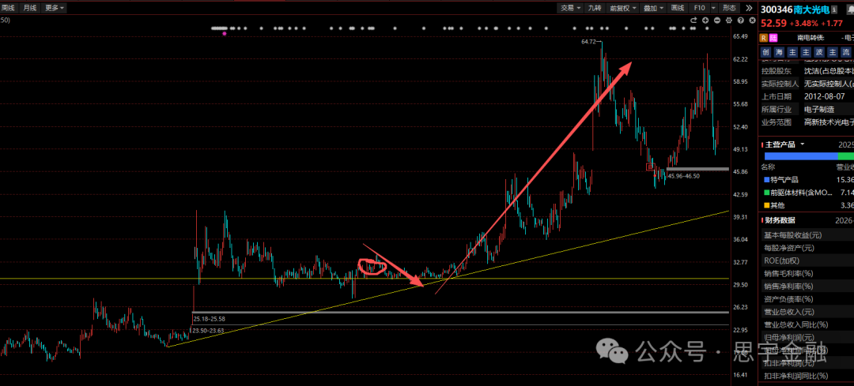Image resolution: width=854 pixels, height=386 pixels.
Task: Open chart help question-mark icon
Action: [741, 20]
